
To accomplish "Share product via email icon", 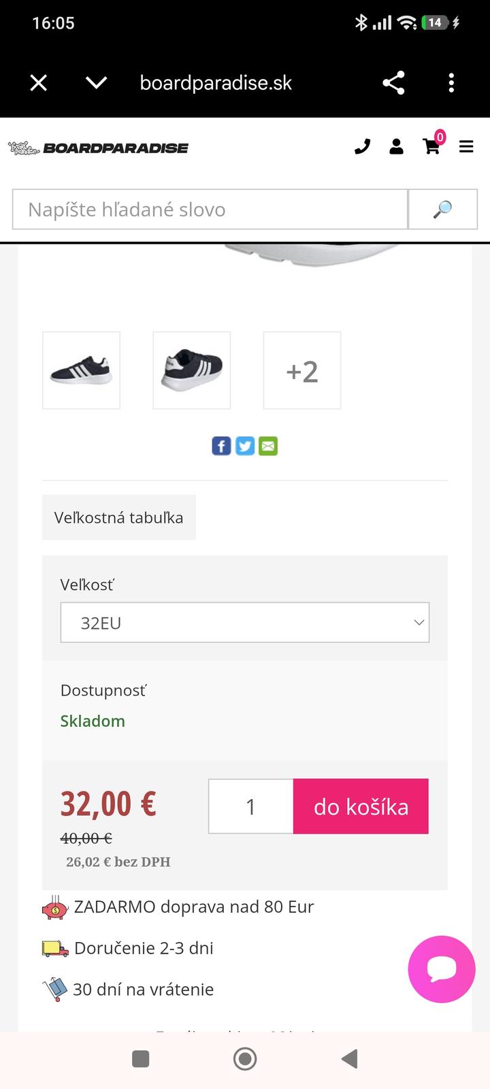I will (268, 446).
